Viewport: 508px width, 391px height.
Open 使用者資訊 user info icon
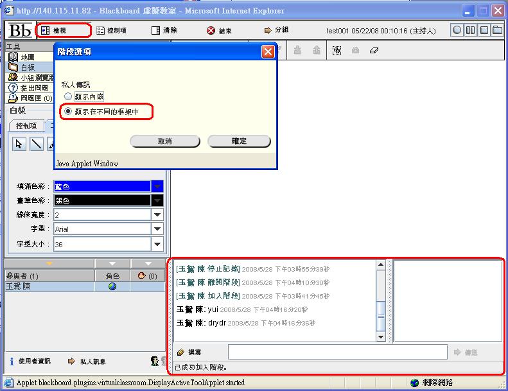(x=12, y=361)
